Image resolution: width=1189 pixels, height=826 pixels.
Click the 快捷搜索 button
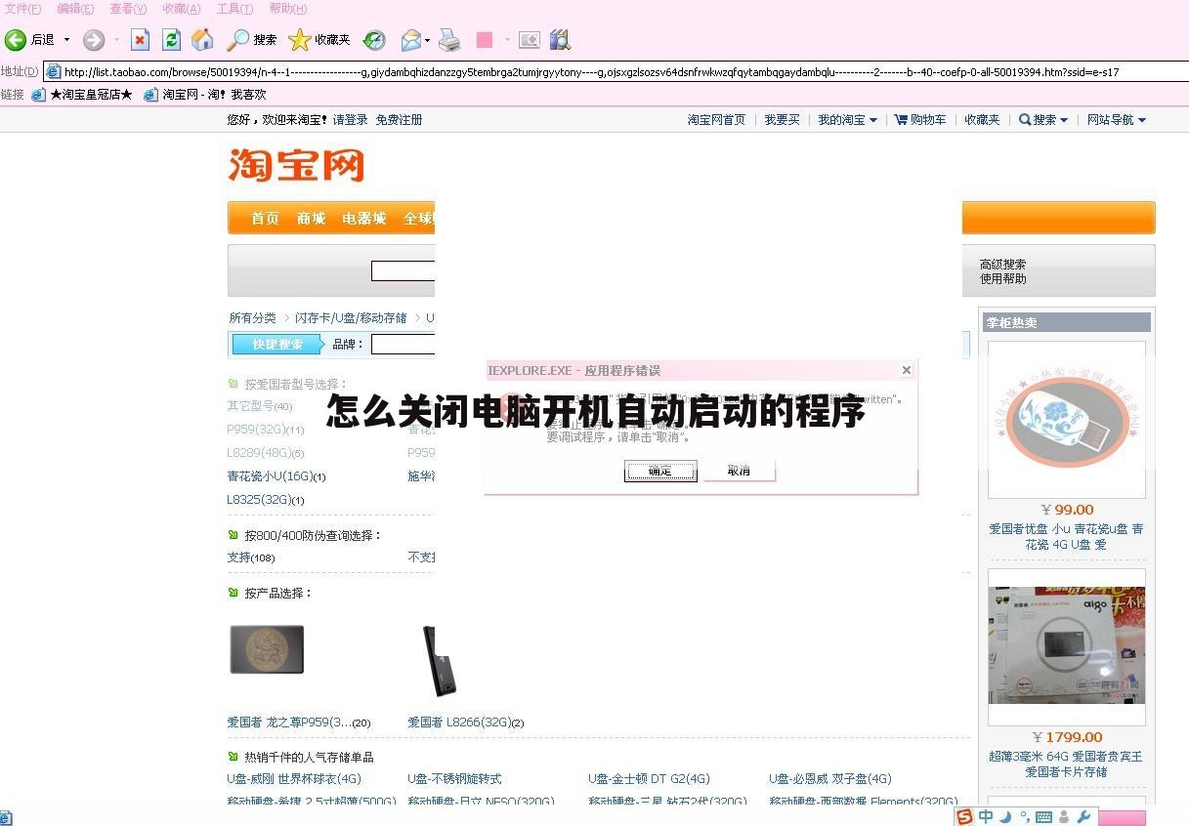point(278,344)
